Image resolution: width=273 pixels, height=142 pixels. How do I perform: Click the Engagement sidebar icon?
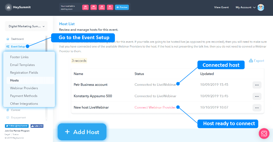coord(8,118)
